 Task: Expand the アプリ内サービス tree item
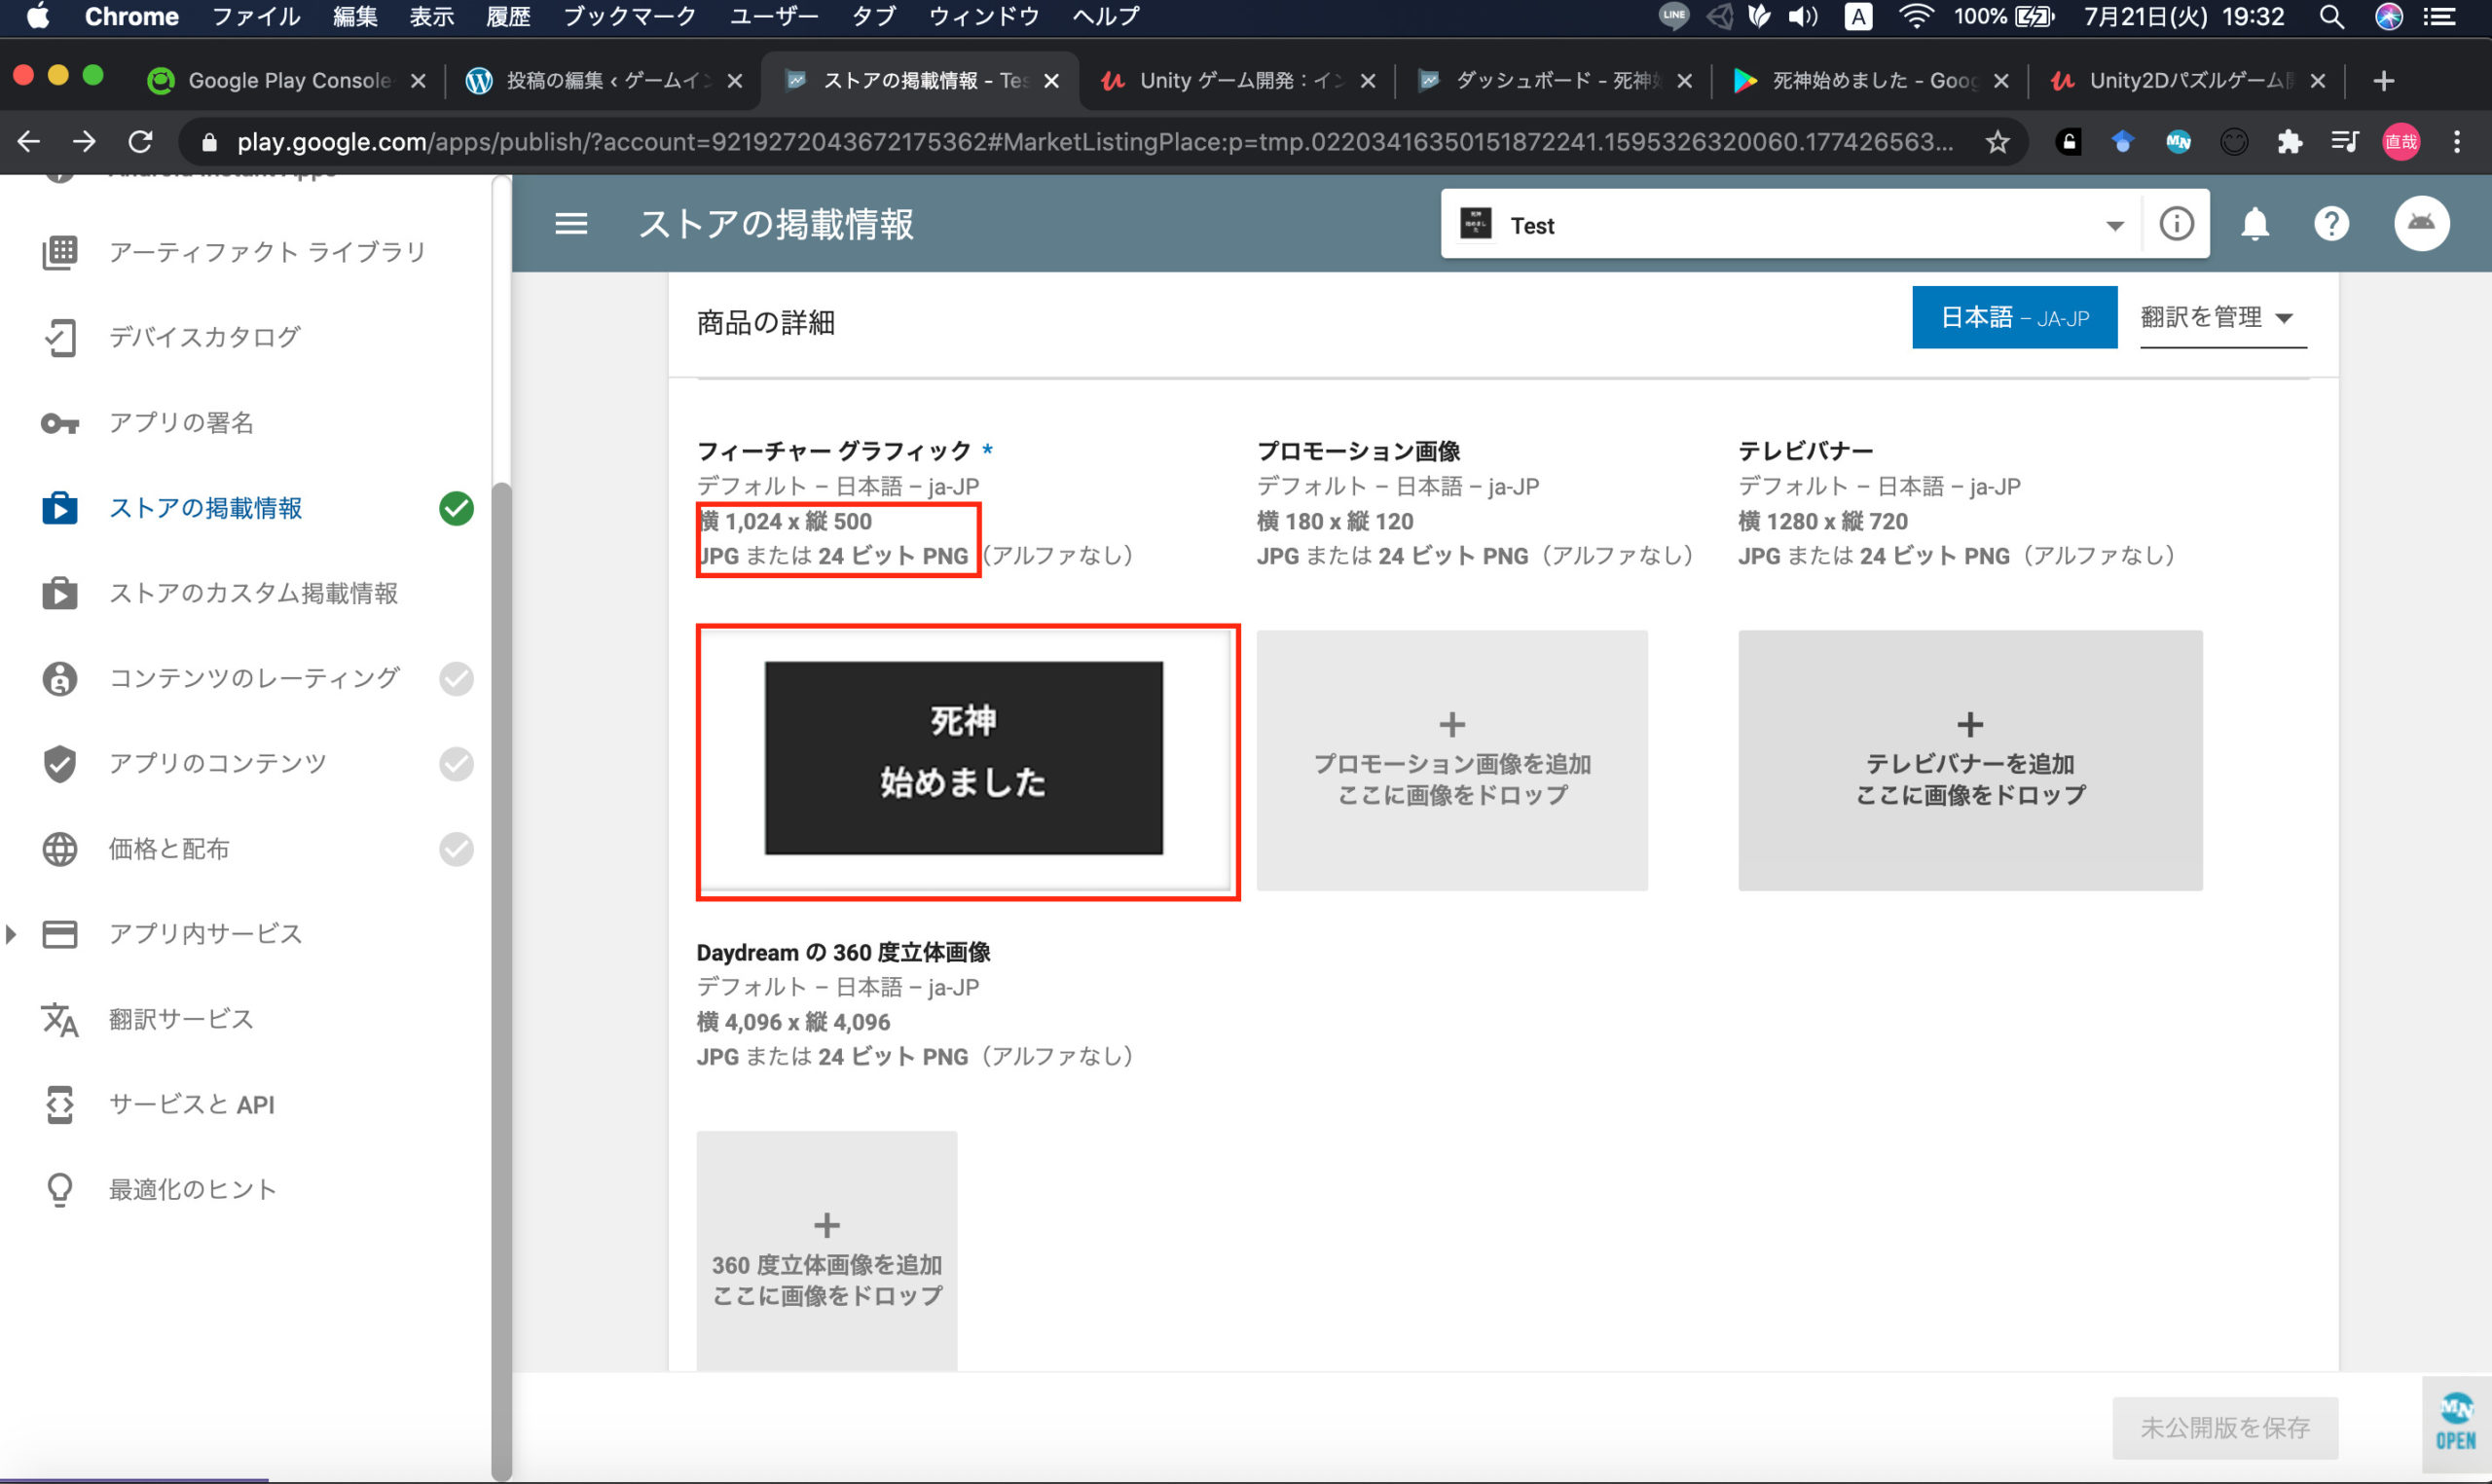coord(11,934)
